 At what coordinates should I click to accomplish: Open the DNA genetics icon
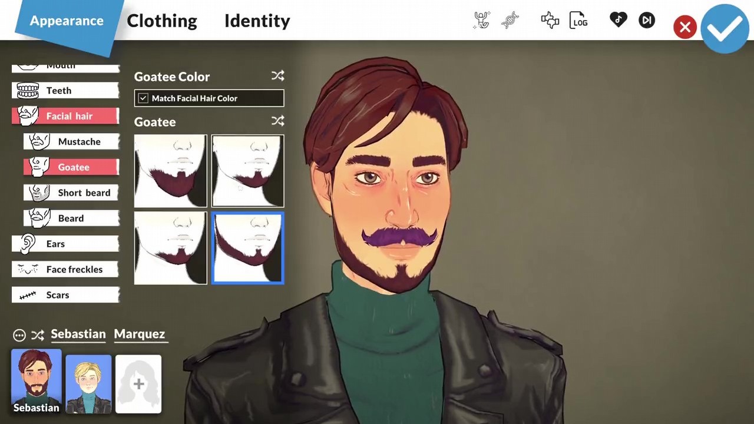point(510,20)
